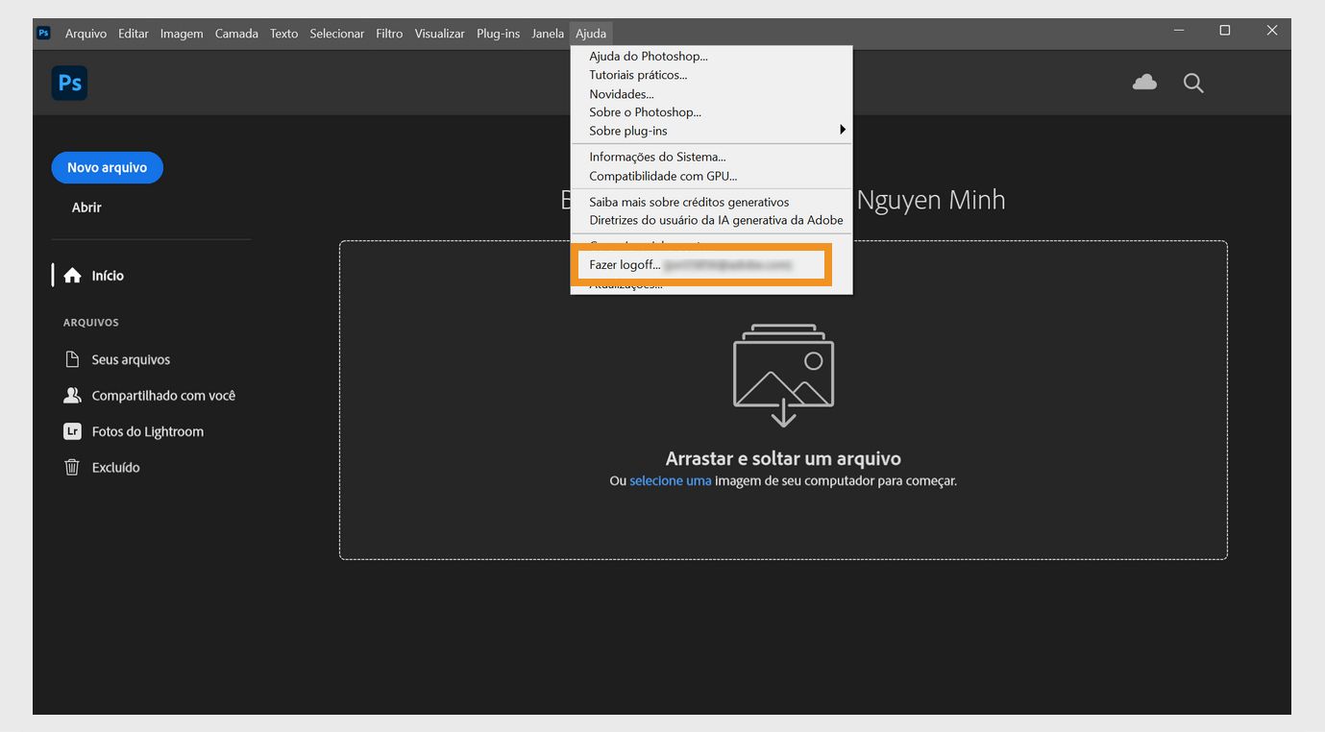
Task: Open the cloud documents sync status icon
Action: point(1144,83)
